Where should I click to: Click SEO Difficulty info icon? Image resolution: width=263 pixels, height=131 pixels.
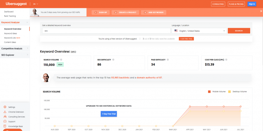(113, 60)
